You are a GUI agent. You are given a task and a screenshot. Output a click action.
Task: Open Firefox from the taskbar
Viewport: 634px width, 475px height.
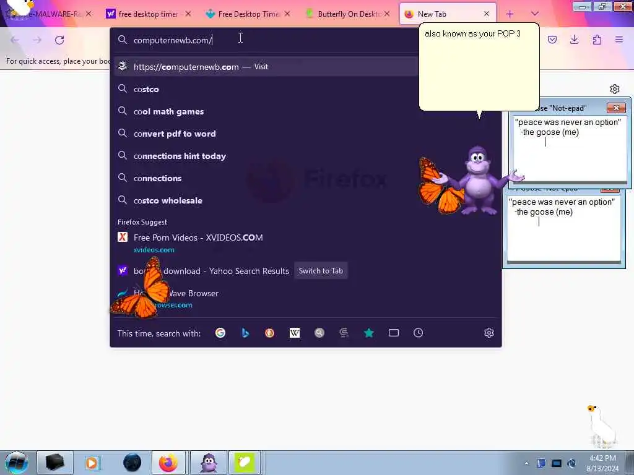(x=168, y=463)
